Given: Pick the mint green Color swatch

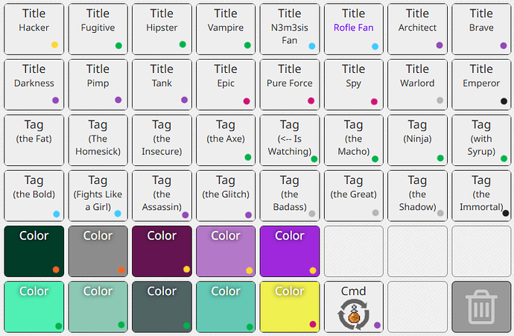Looking at the screenshot, I should [34, 307].
